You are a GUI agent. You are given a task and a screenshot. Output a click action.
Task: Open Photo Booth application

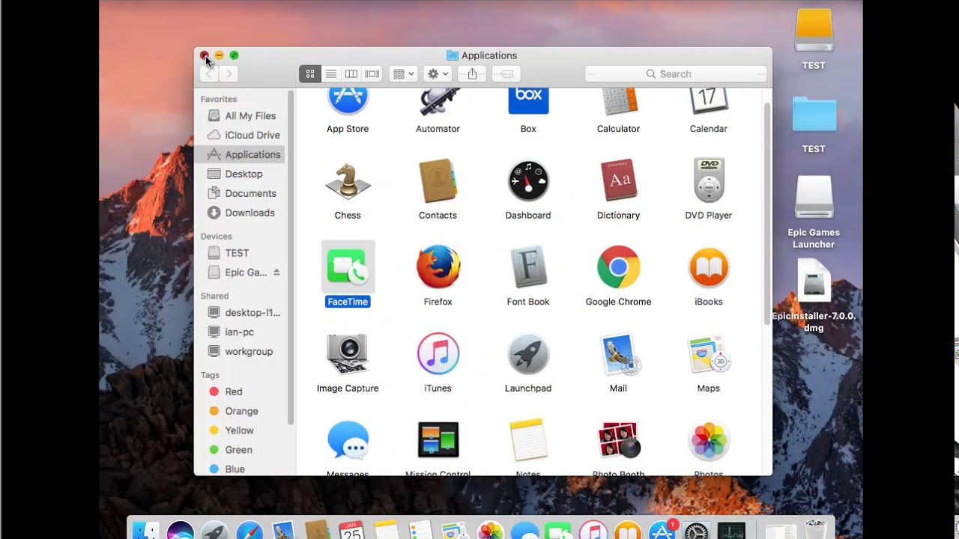(x=618, y=440)
